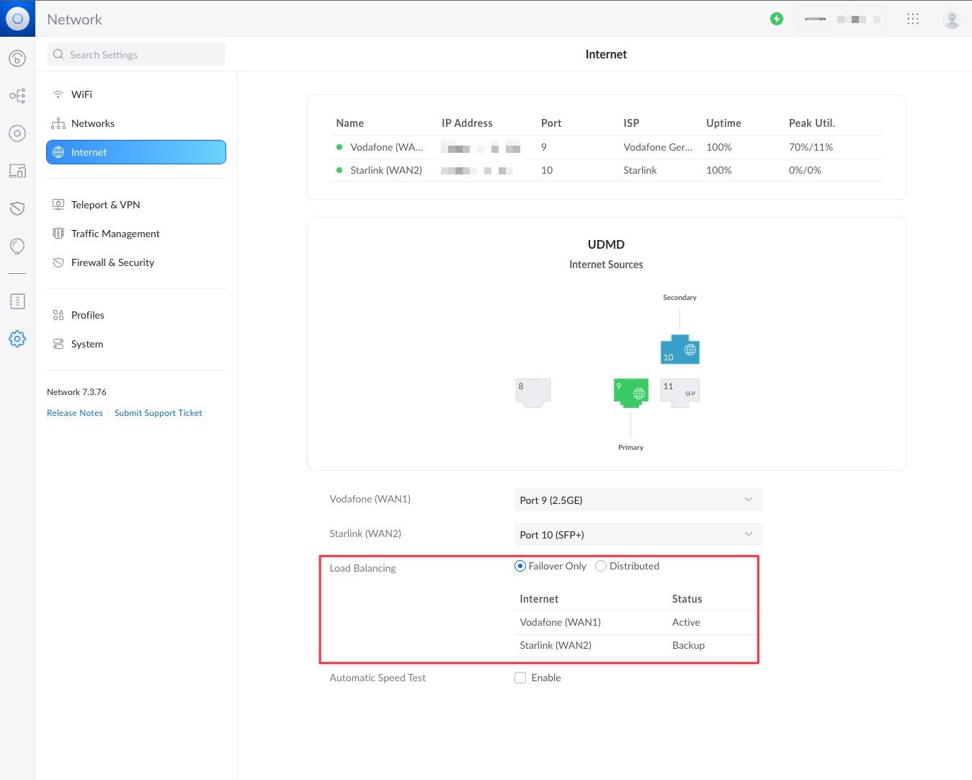
Task: Open Traffic Management settings
Action: click(136, 234)
